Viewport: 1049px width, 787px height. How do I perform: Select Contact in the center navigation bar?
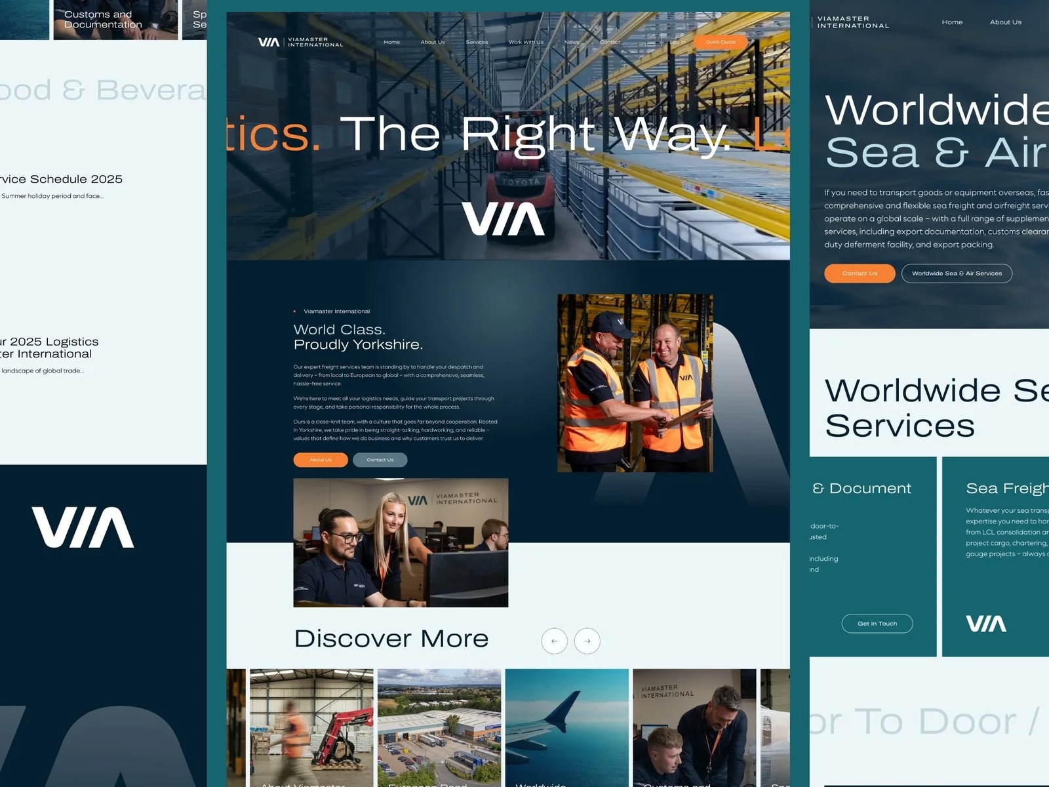click(610, 42)
